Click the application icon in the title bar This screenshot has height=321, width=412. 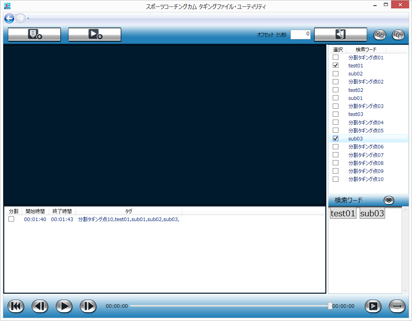(x=7, y=6)
